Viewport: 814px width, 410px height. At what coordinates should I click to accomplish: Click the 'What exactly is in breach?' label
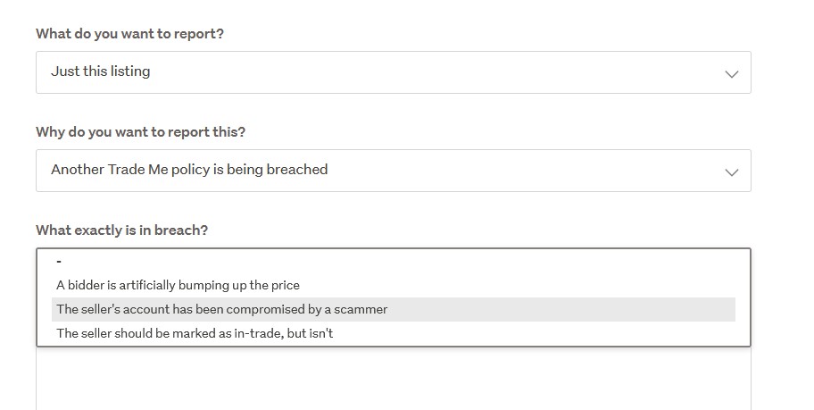(121, 230)
